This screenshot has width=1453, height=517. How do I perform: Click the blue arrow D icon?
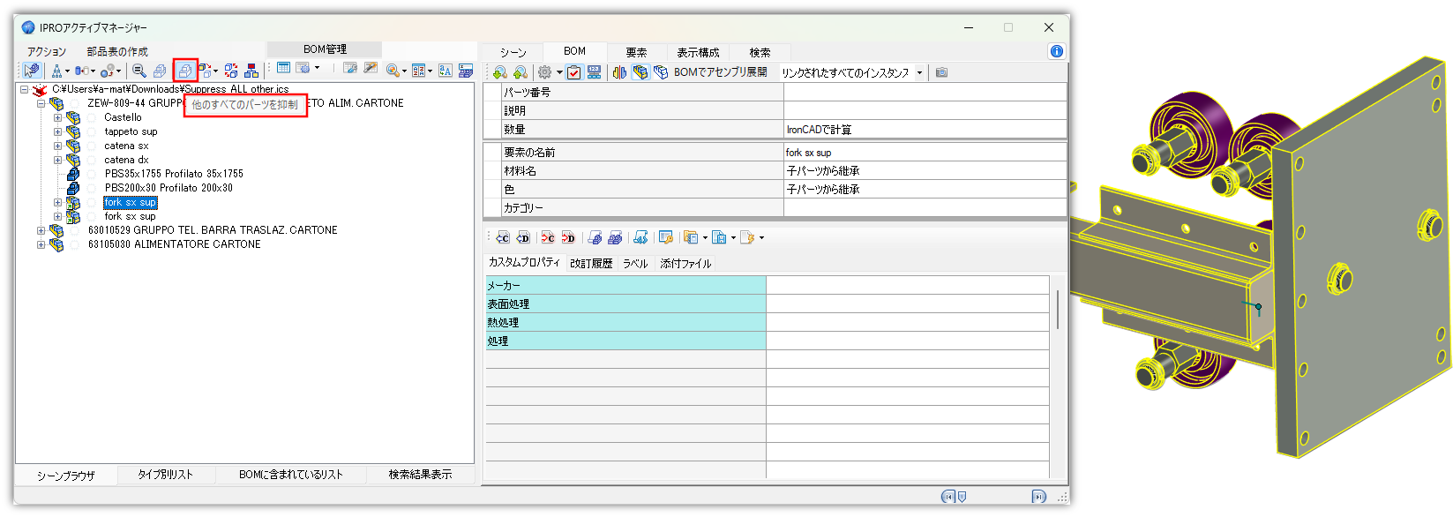(524, 237)
